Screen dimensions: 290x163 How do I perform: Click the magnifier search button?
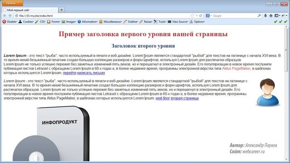(259, 16)
